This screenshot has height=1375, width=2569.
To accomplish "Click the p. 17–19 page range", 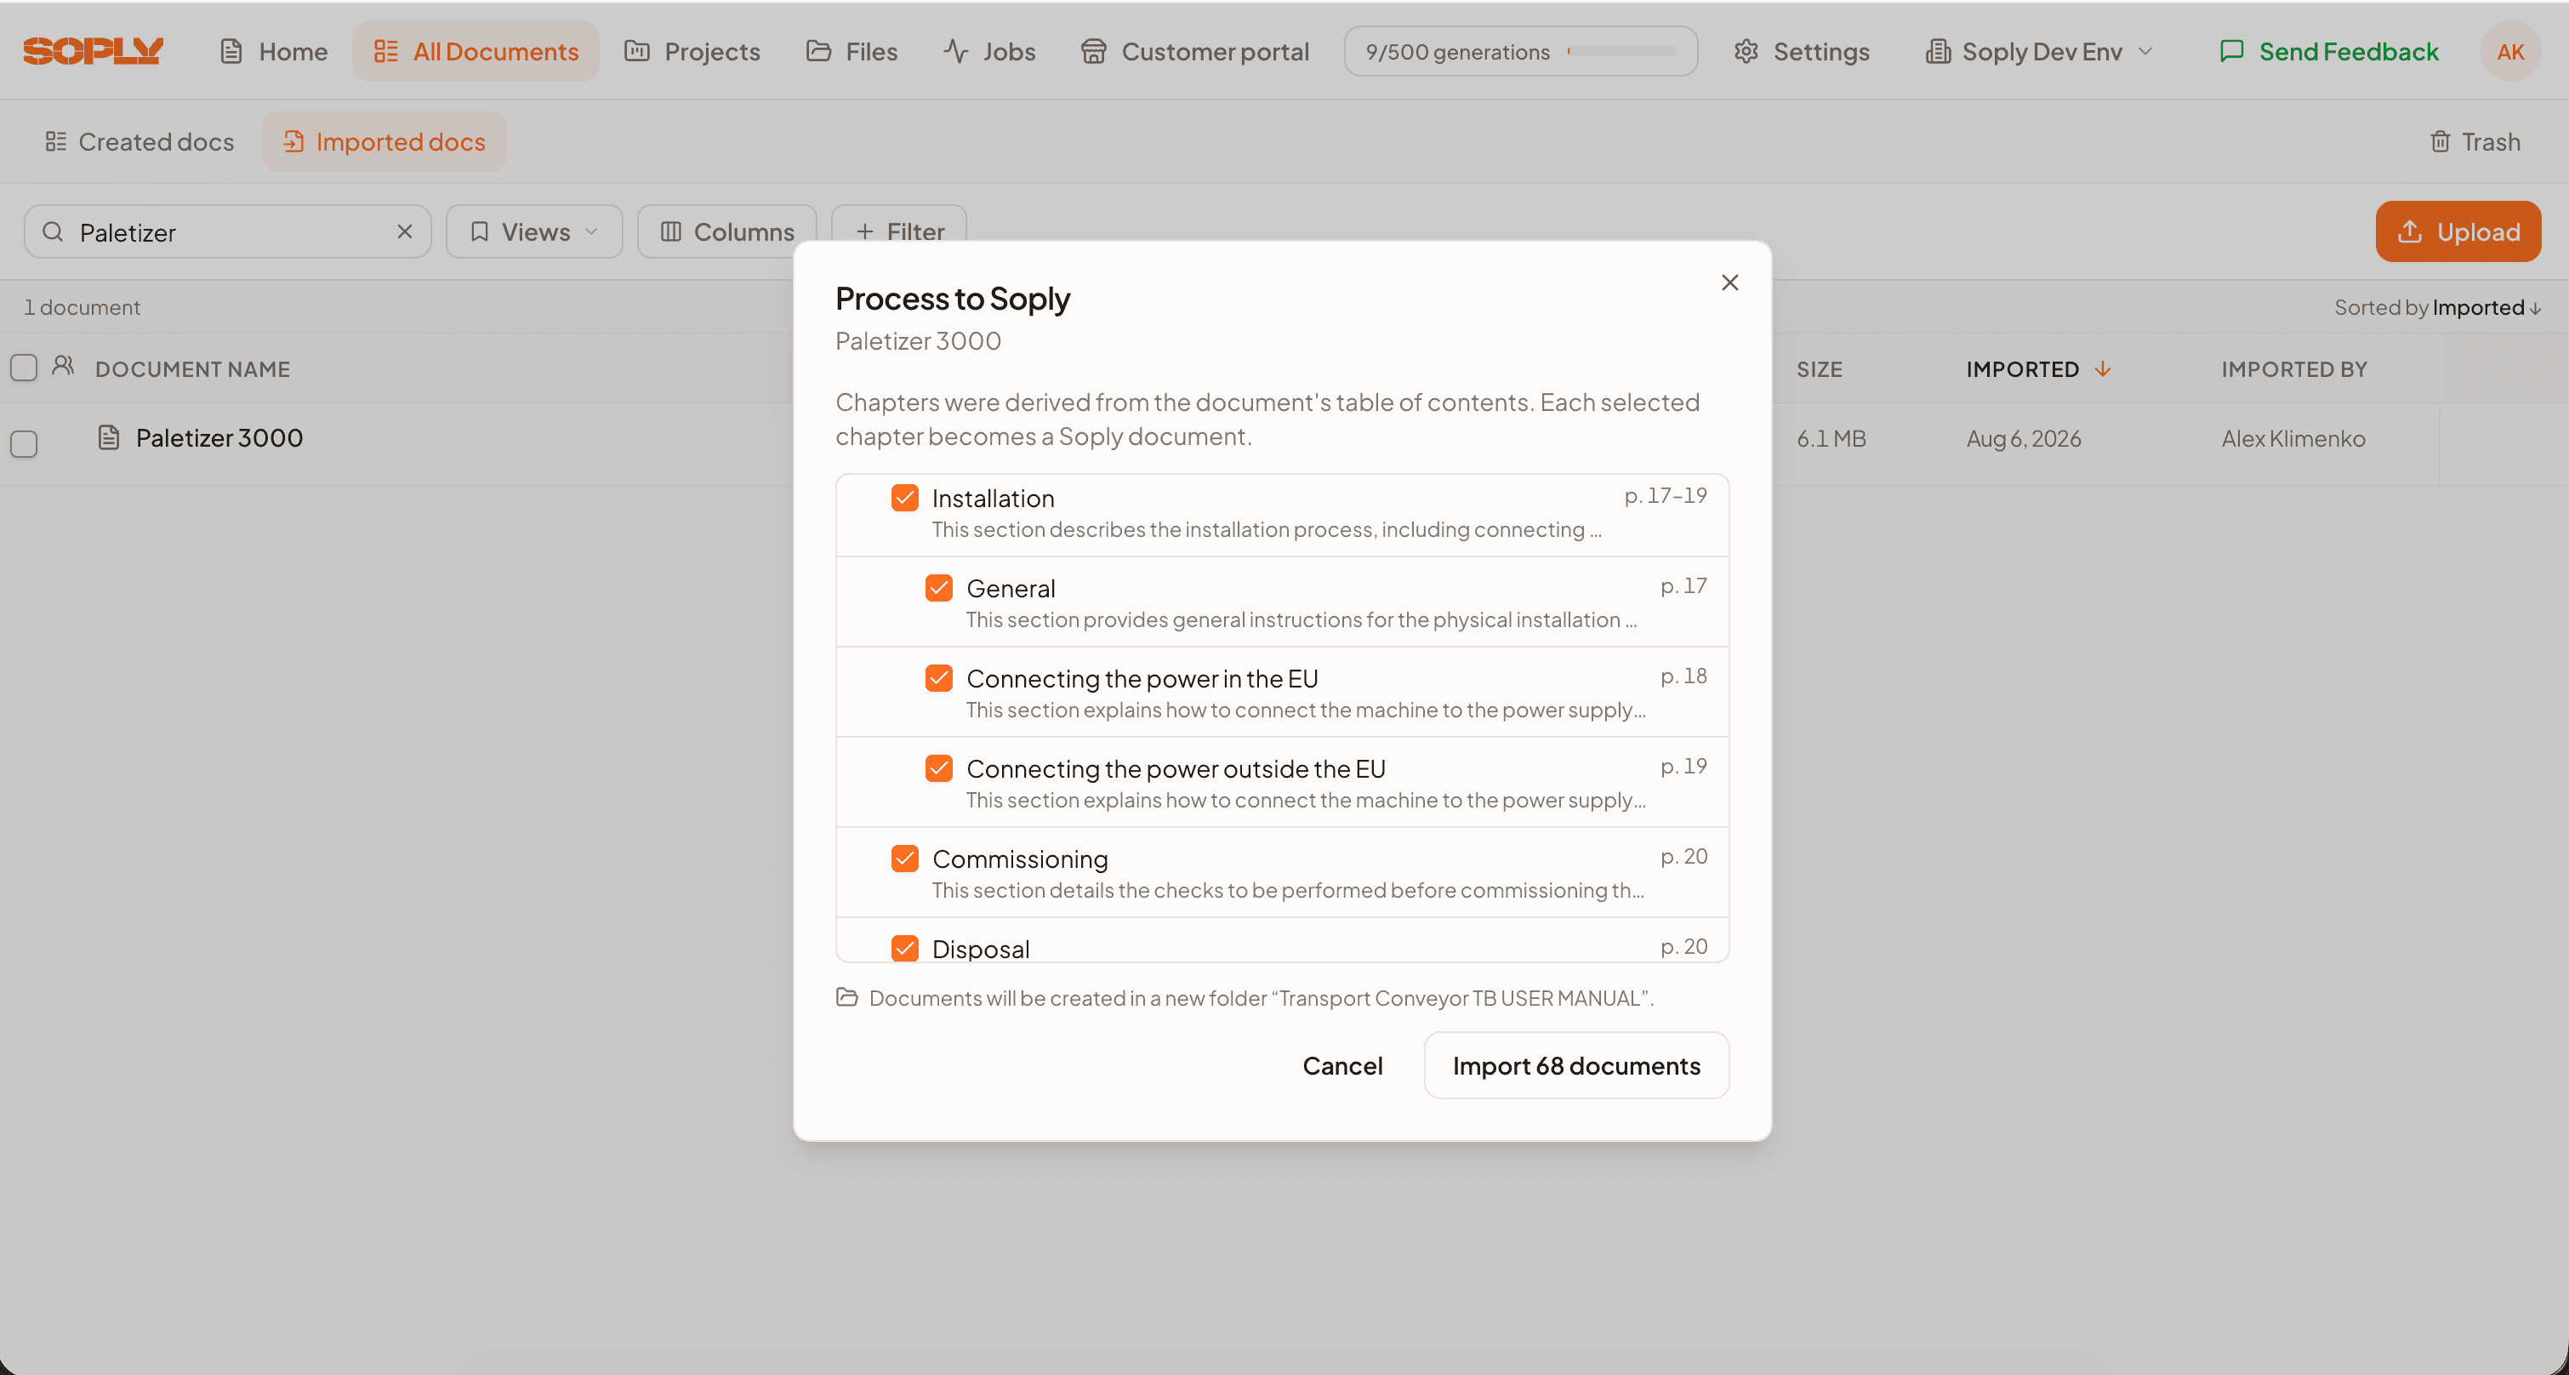I will click(x=1666, y=495).
